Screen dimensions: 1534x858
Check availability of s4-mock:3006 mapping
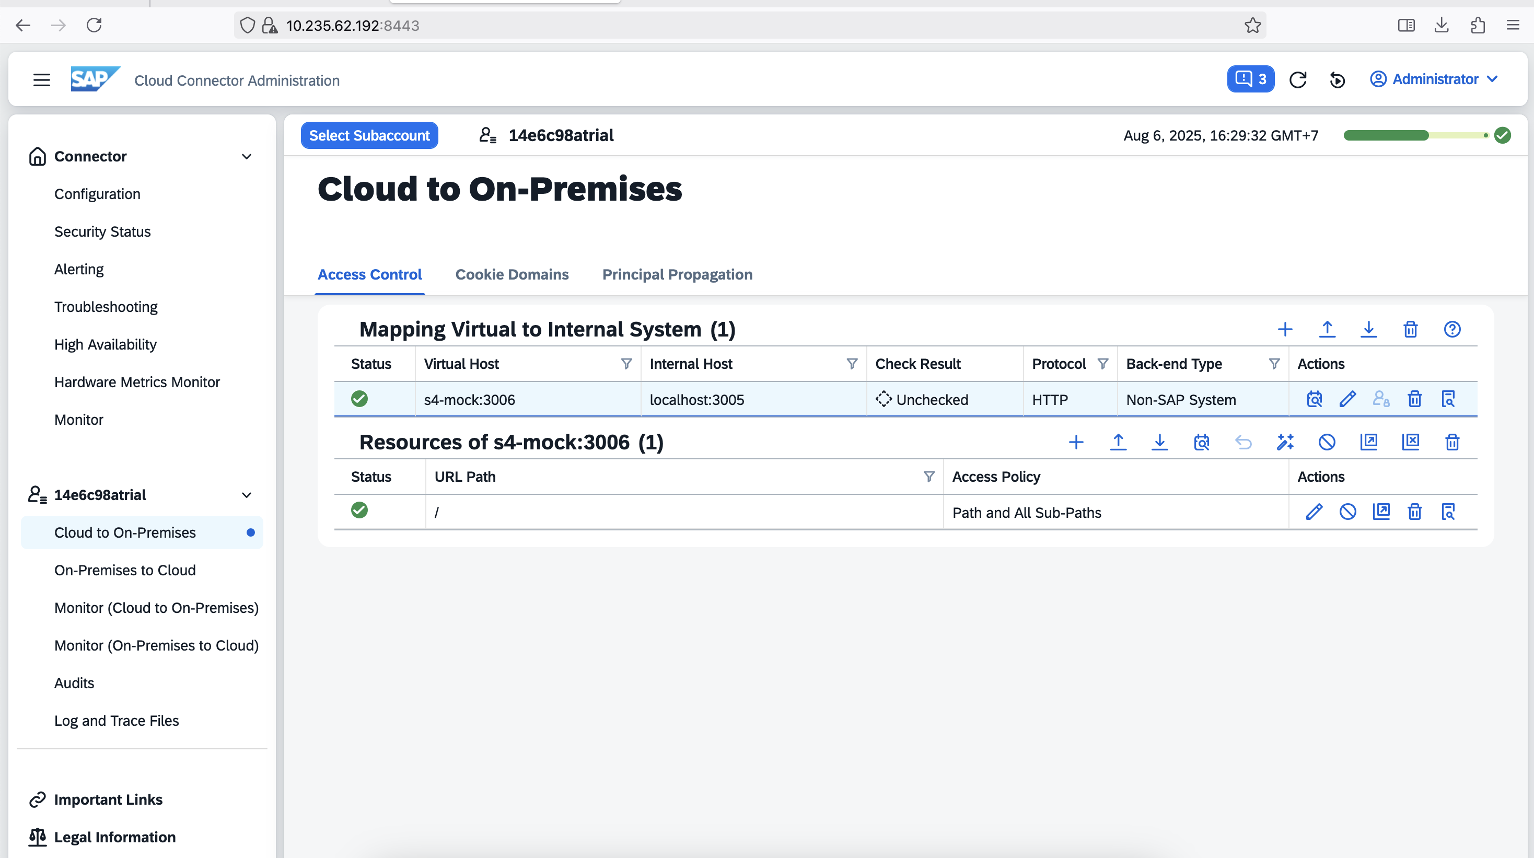click(1314, 399)
